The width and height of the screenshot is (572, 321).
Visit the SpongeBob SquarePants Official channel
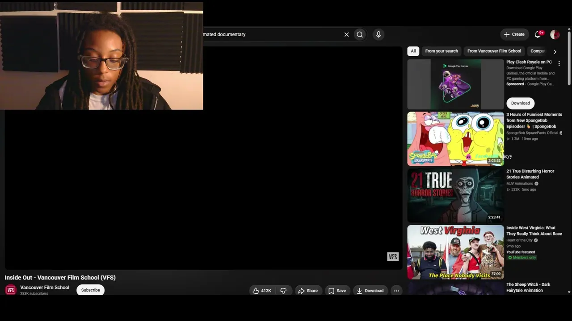click(x=533, y=133)
